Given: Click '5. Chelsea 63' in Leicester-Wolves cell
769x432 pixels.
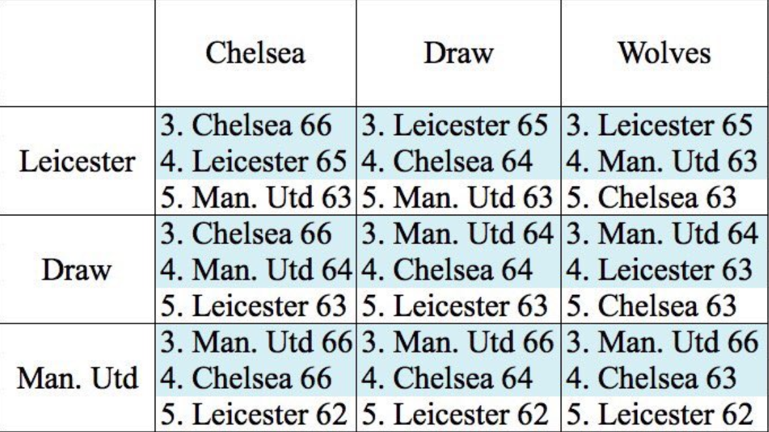Looking at the screenshot, I should tap(651, 198).
